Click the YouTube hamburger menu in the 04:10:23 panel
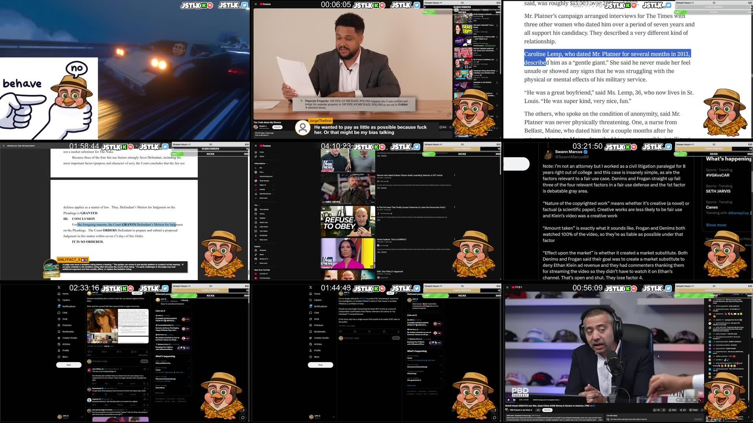The height and width of the screenshot is (423, 753). point(256,146)
